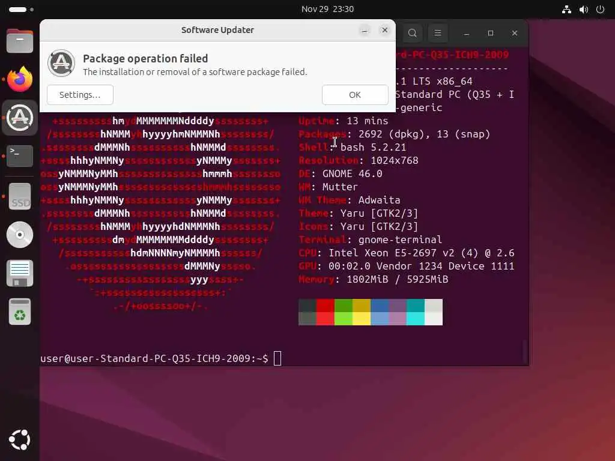Minimize the terminal window
The height and width of the screenshot is (461, 615).
(466, 34)
